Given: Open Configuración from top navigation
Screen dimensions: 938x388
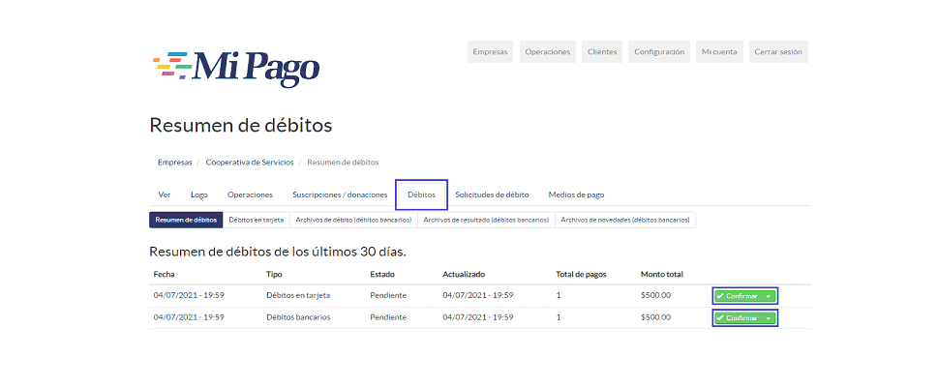Looking at the screenshot, I should tap(659, 52).
